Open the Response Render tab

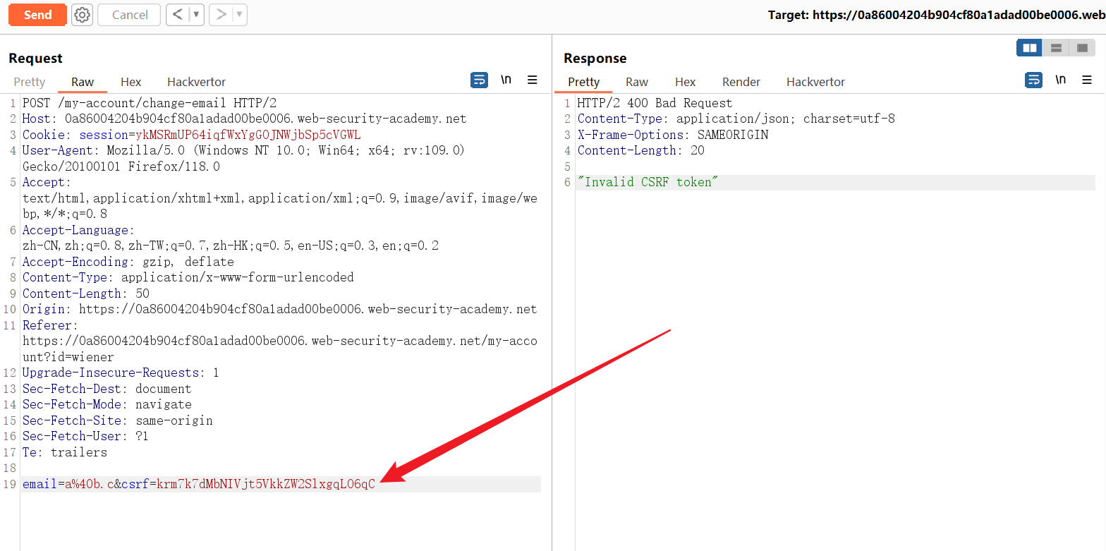click(741, 82)
